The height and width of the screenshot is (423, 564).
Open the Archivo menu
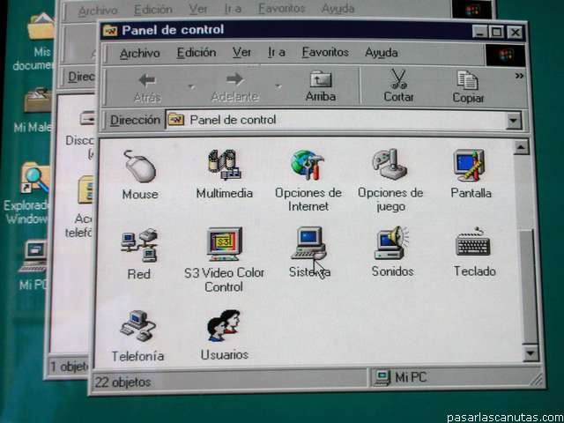click(x=139, y=53)
